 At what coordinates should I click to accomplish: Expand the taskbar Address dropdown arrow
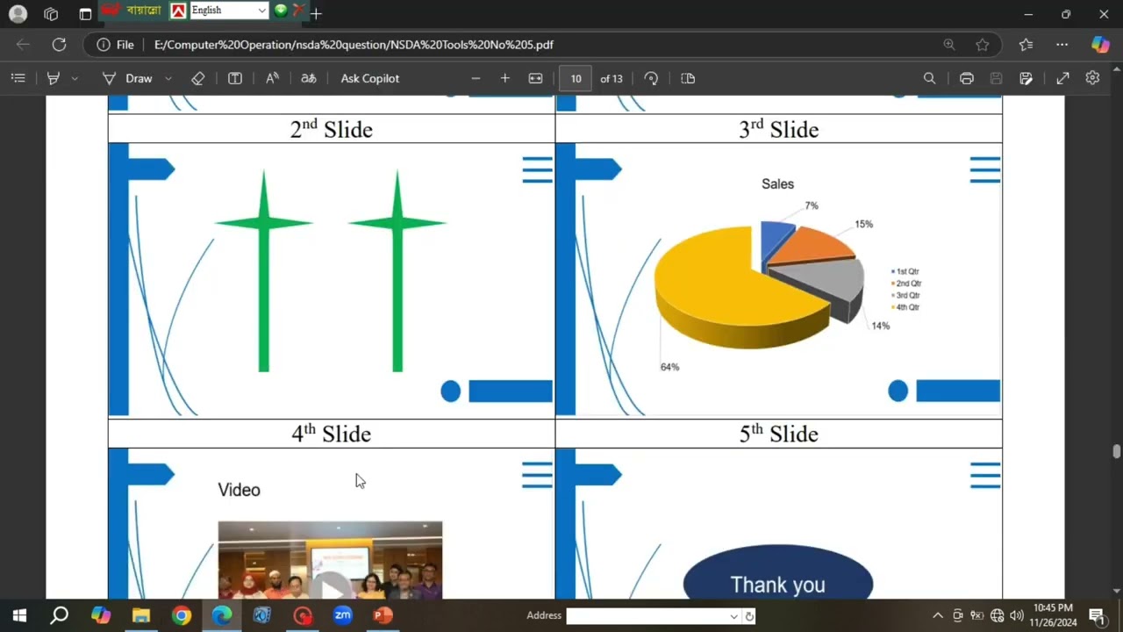733,616
